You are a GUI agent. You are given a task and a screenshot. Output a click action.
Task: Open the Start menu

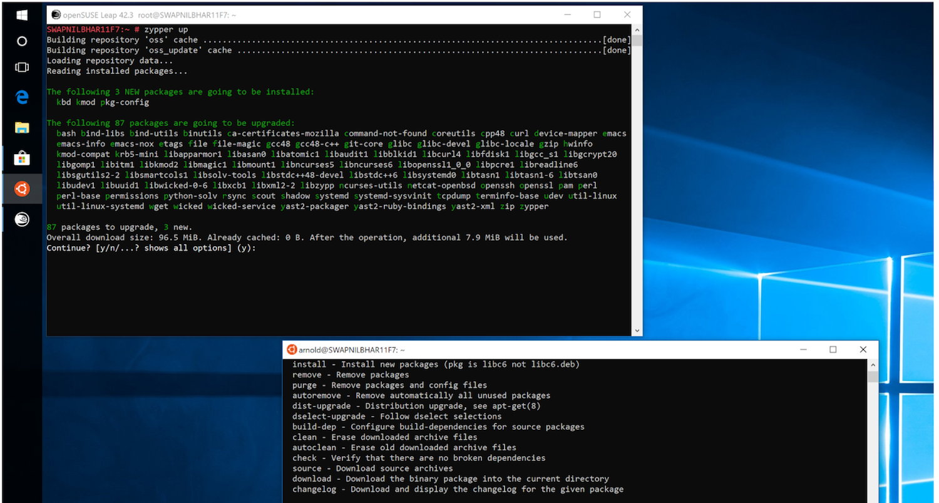pos(21,14)
